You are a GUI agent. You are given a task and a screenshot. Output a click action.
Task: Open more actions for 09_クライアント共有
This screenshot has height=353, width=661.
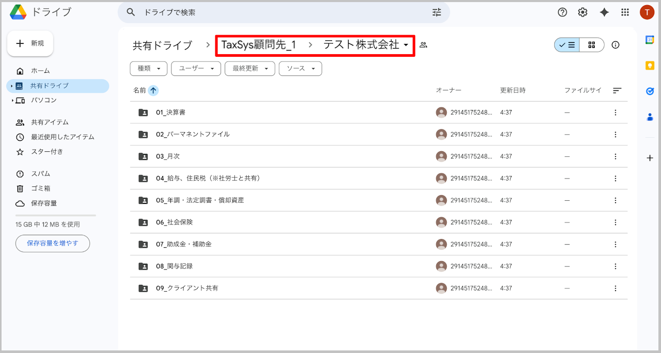tap(615, 288)
